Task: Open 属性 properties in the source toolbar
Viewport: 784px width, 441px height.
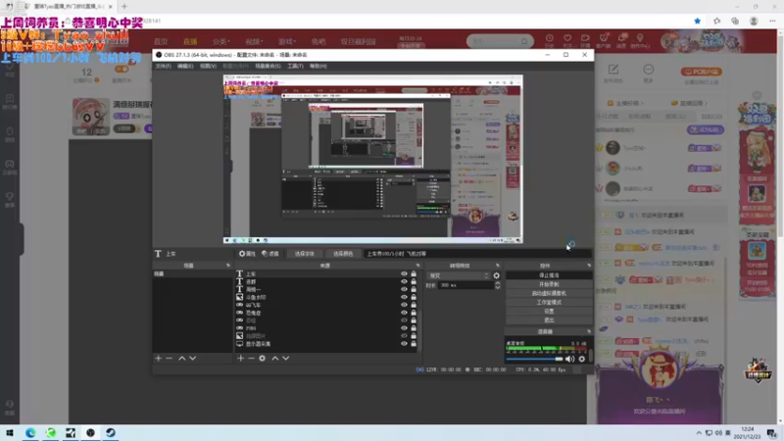Action: tap(247, 254)
